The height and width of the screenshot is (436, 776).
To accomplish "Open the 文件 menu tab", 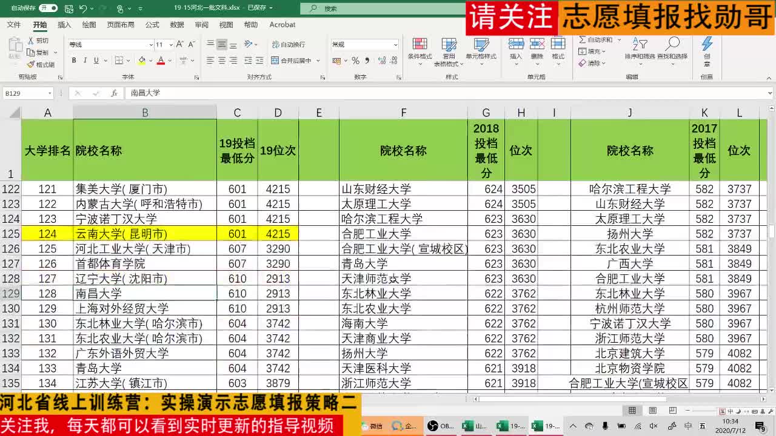I will pos(13,25).
